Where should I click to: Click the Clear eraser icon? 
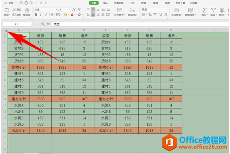coord(79,15)
